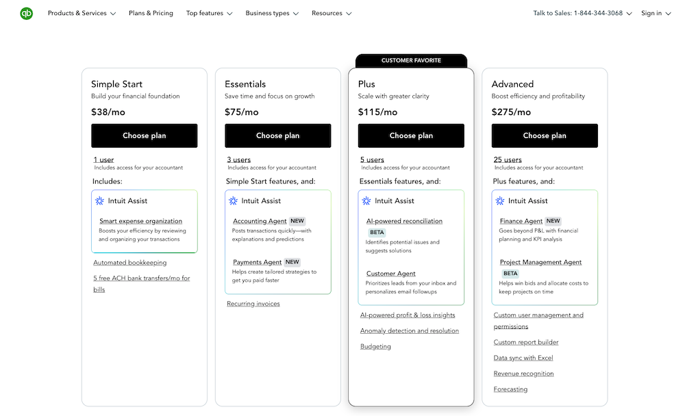Screen dimensions: 685x418
Task: Choose the Simple Start plan
Action: pyautogui.click(x=144, y=135)
